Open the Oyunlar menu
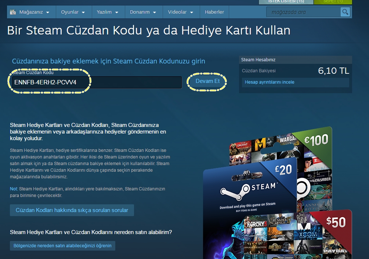This screenshot has height=259, width=369. click(74, 12)
